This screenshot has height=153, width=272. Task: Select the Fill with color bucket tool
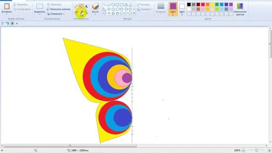(81, 6)
